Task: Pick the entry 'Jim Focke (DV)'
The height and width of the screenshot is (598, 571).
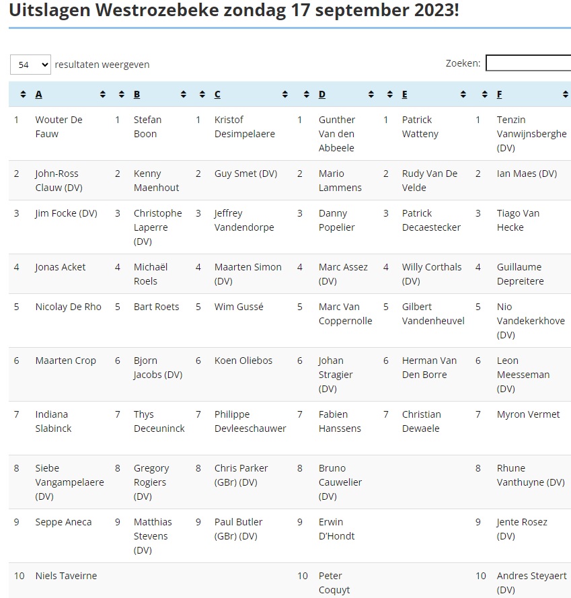Action: pos(67,213)
